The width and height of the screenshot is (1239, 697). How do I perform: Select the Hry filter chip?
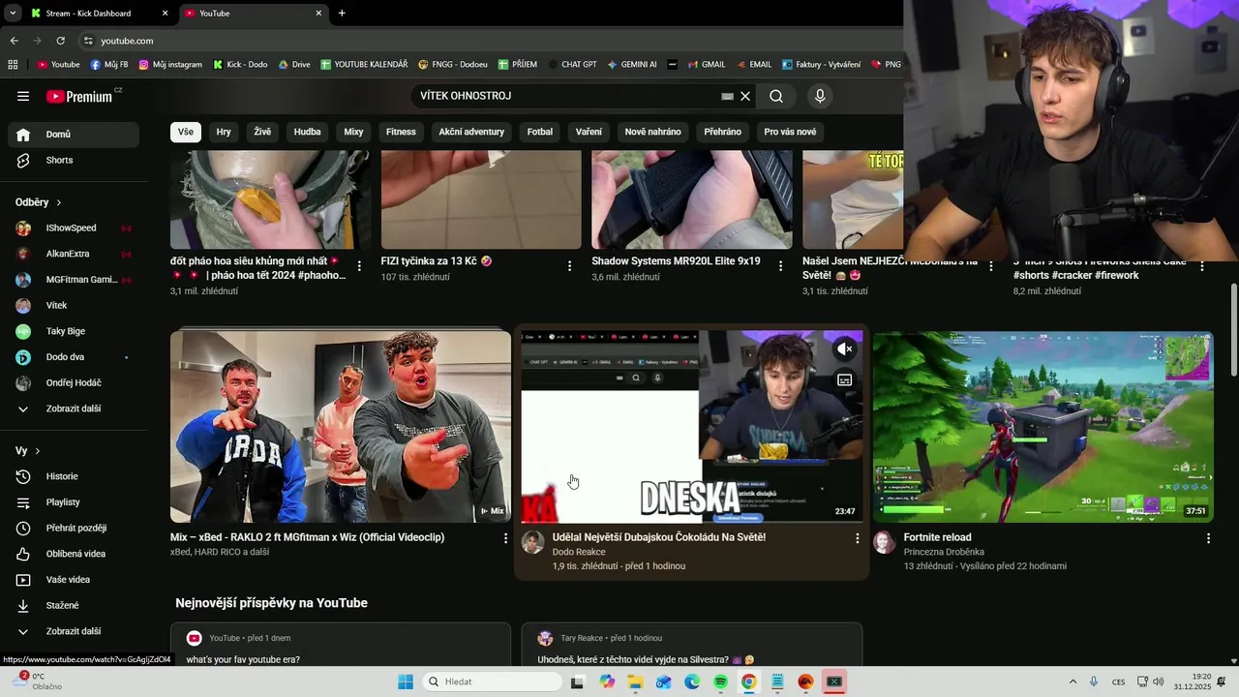point(224,132)
